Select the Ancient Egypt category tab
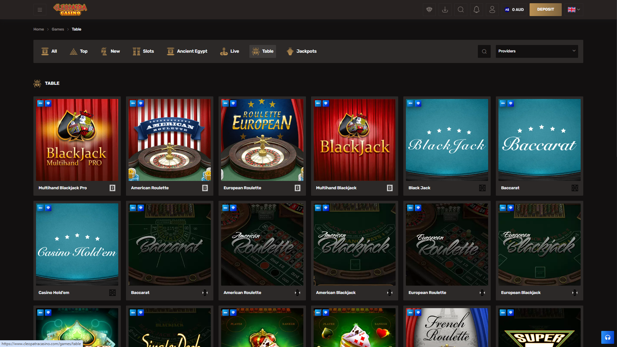This screenshot has width=617, height=347. pyautogui.click(x=187, y=51)
